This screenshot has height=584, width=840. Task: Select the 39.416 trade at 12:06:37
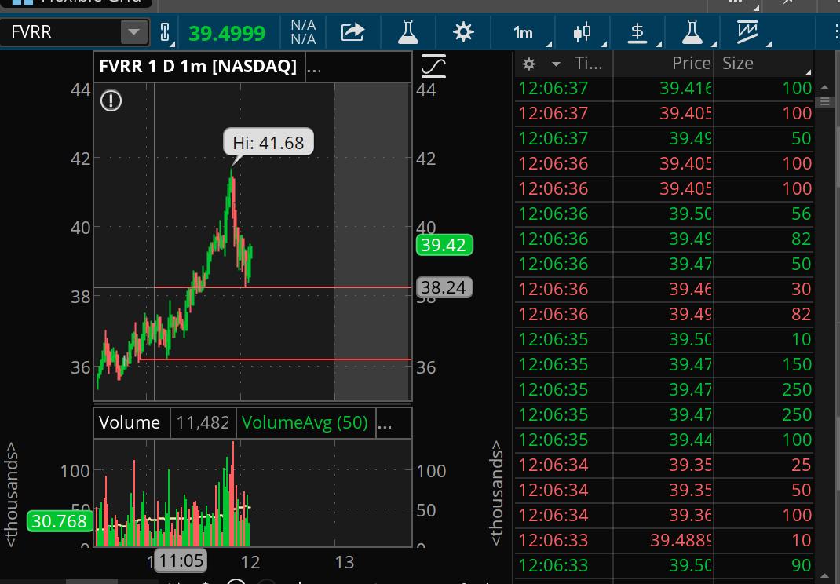[664, 88]
